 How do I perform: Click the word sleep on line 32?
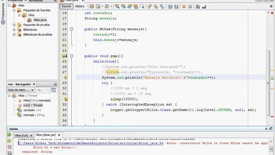point(116,99)
